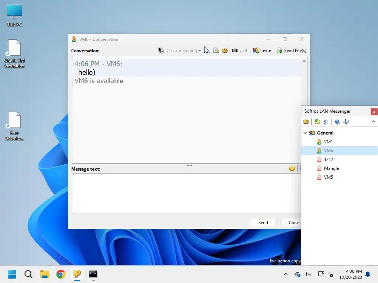Show hidden system tray icons
378x283 pixels.
[x=286, y=274]
